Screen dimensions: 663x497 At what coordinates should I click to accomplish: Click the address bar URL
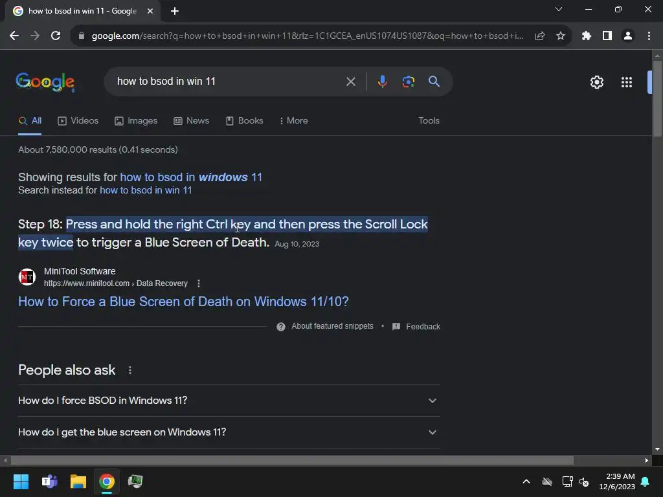(x=308, y=36)
